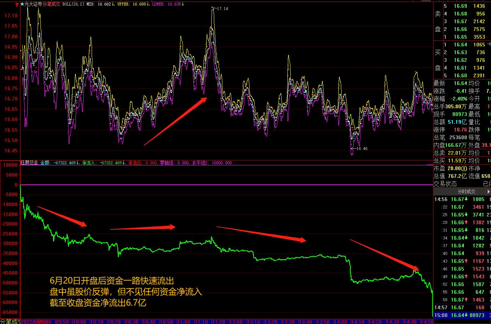Click the 最新 16.64 latest price value
This screenshot has height=324, width=491.
pos(460,83)
